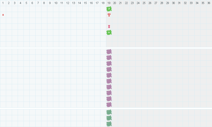Select day 10 column header
The height and width of the screenshot is (127, 212).
point(56,3)
